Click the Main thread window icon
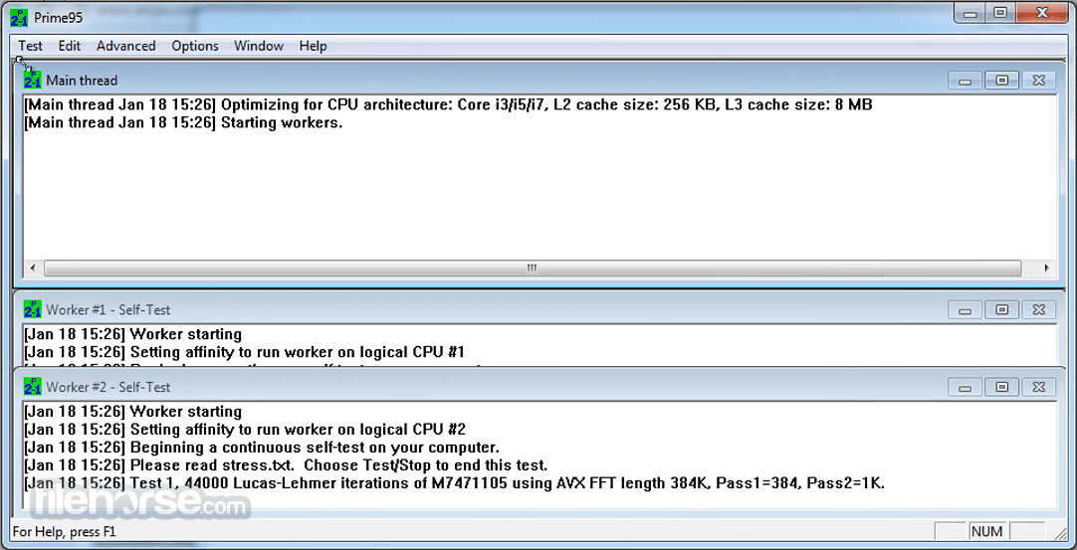This screenshot has width=1077, height=550. pyautogui.click(x=32, y=80)
